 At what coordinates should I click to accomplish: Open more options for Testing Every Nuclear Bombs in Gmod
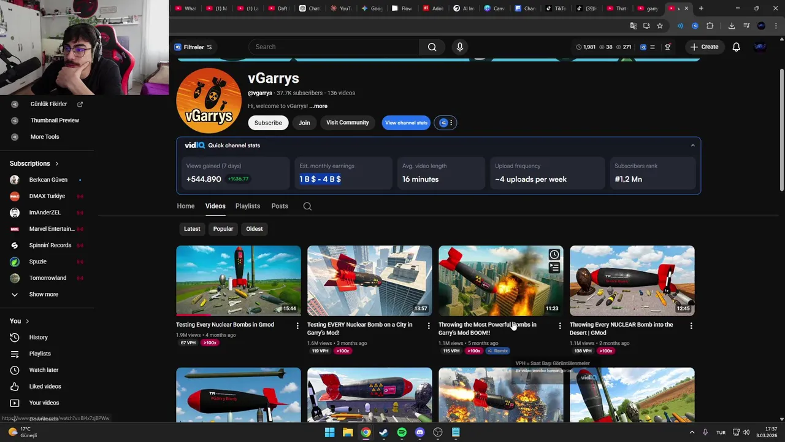pos(297,326)
